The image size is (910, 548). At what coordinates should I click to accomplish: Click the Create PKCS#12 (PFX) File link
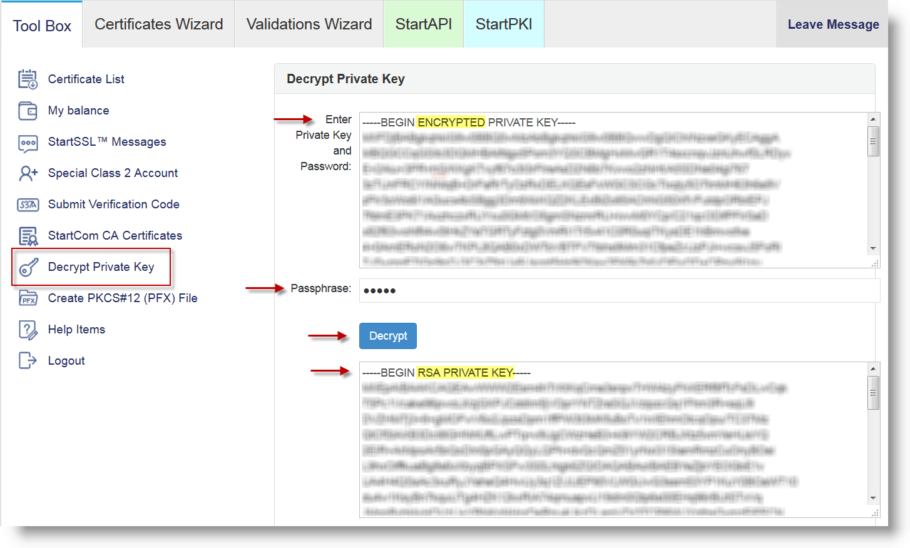(123, 298)
